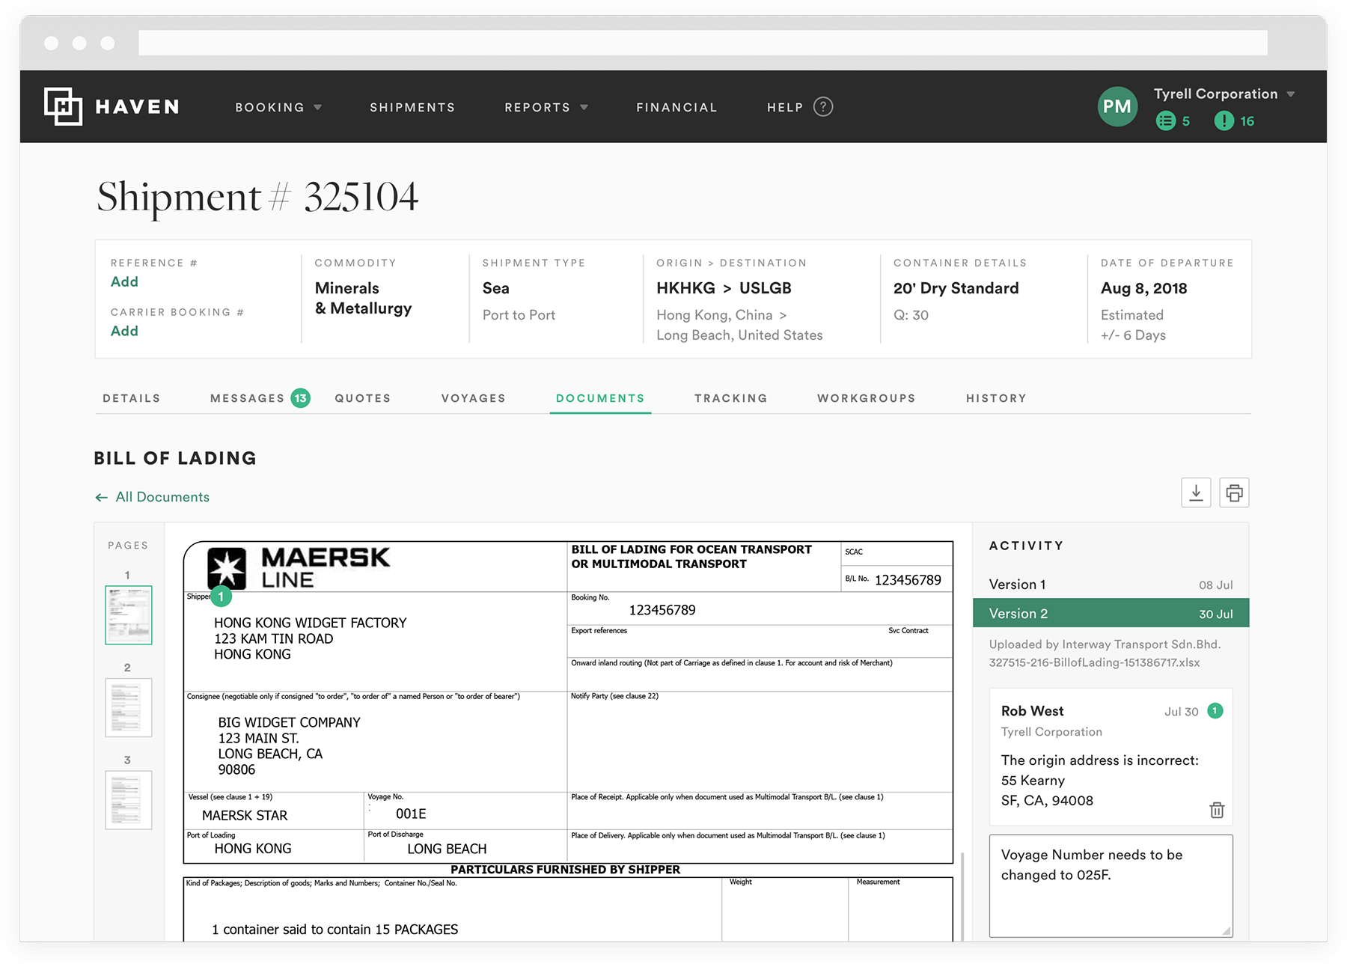Click the Maersk Line logo on document
Viewport: 1347px width, 967px height.
[x=299, y=568]
